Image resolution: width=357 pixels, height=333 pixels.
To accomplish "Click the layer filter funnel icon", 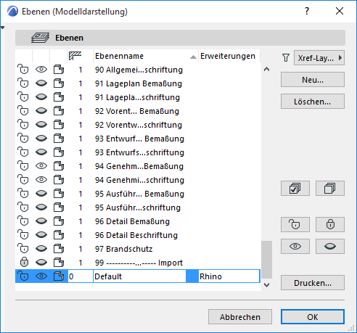I will click(x=286, y=58).
